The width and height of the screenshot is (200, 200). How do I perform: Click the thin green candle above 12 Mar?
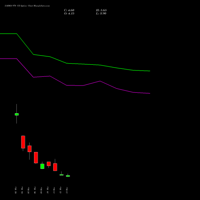pos(62,175)
